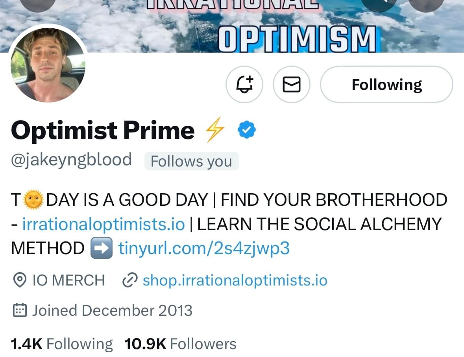
Task: Click the Follows you badge
Action: [x=191, y=161]
